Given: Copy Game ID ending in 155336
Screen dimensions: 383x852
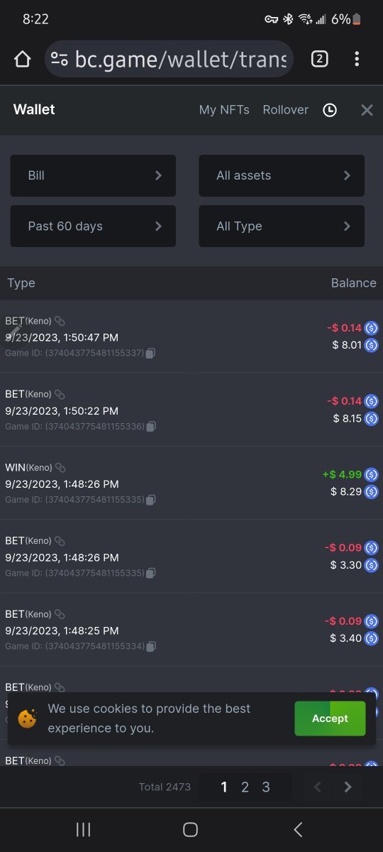Looking at the screenshot, I should [x=151, y=427].
